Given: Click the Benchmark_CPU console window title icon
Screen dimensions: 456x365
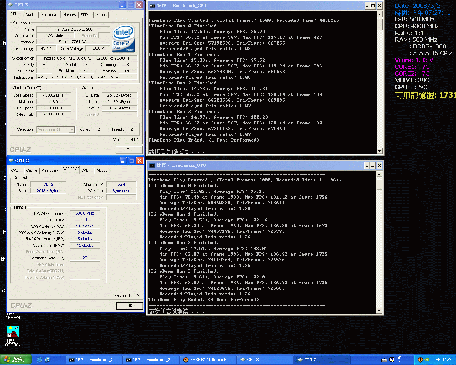Looking at the screenshot, I should pyautogui.click(x=152, y=6).
